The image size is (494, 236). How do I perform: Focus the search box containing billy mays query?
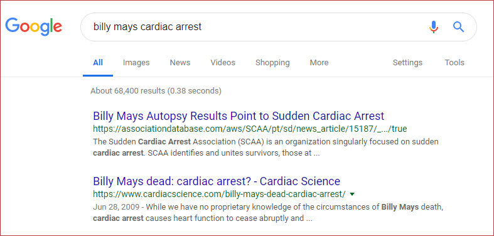pyautogui.click(x=279, y=27)
